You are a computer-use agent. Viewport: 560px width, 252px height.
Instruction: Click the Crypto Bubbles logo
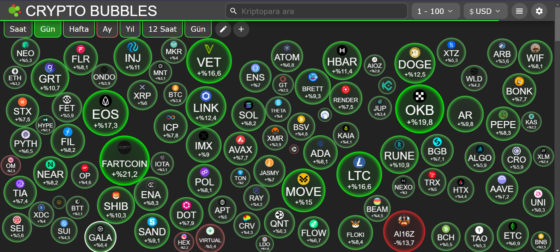(15, 11)
